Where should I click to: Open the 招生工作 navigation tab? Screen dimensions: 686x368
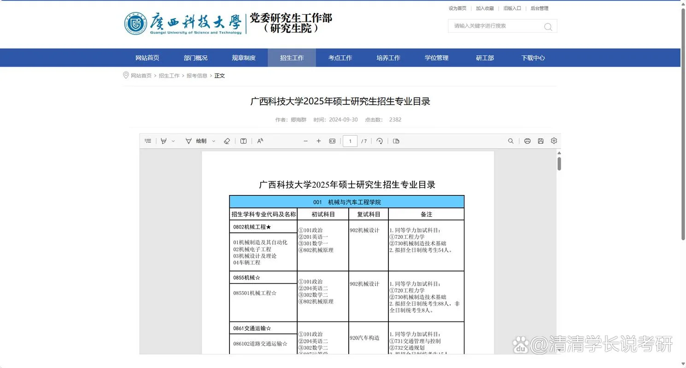pos(292,58)
